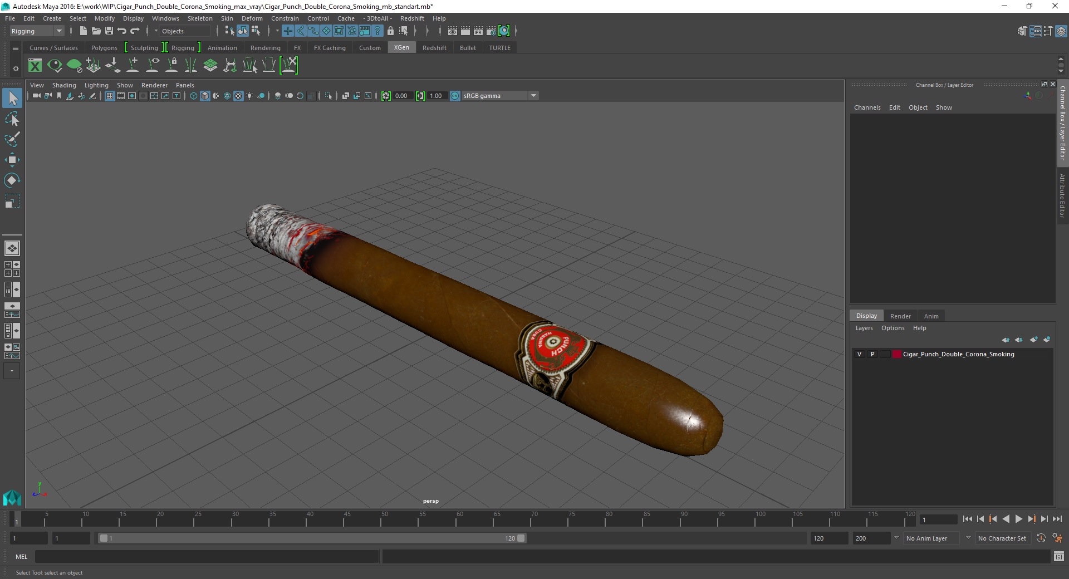
Task: Open a scene file
Action: 96,31
